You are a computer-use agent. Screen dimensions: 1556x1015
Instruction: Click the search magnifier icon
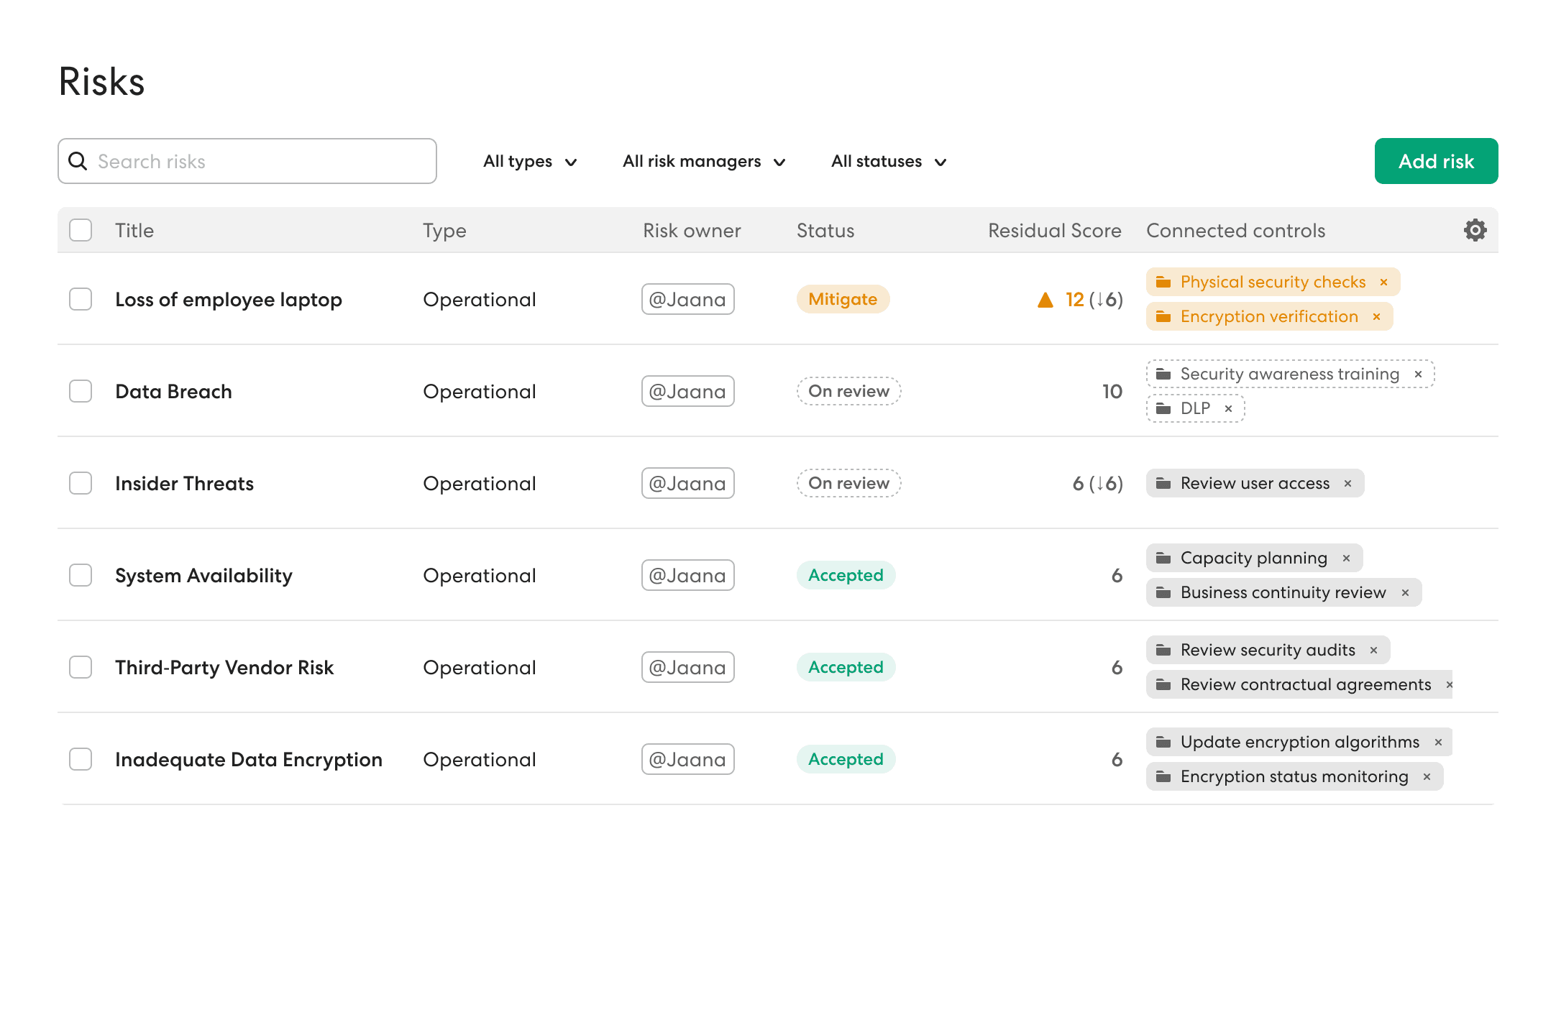78,161
